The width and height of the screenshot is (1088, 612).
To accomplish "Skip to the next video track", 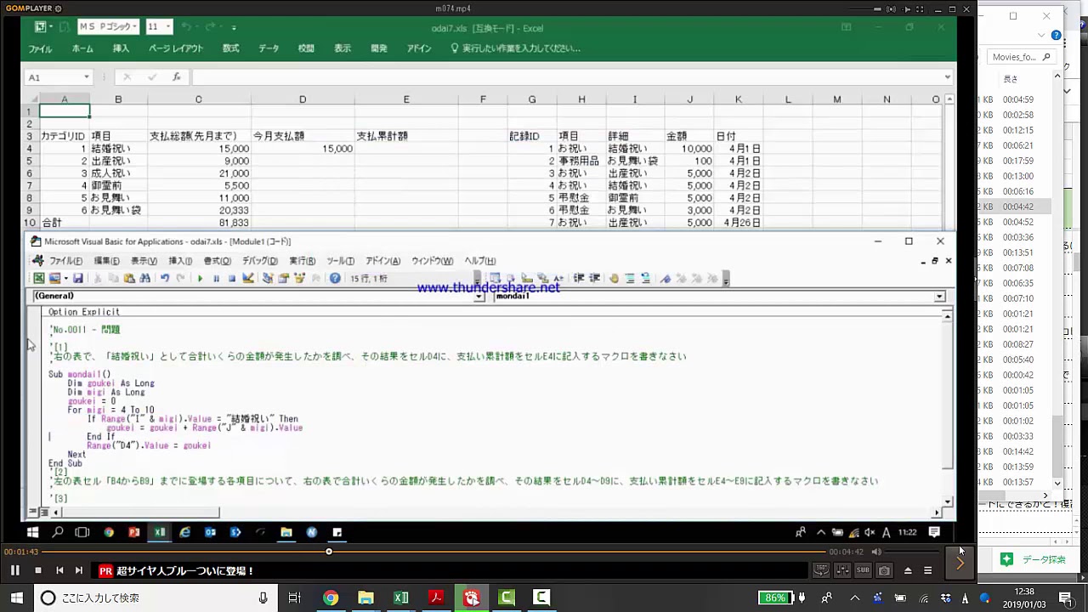I will (x=78, y=570).
